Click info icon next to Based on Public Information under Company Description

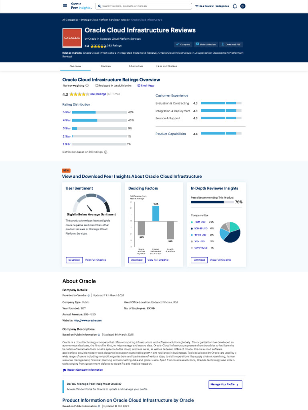[99, 335]
